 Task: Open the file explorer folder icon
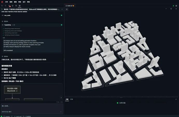tap(2, 6)
